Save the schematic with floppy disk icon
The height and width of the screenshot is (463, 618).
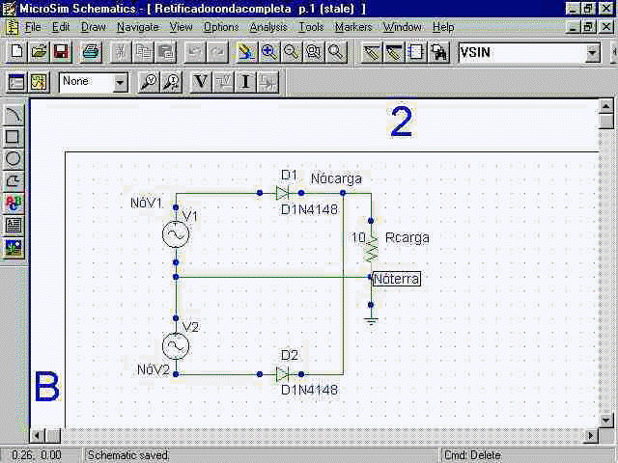point(61,52)
